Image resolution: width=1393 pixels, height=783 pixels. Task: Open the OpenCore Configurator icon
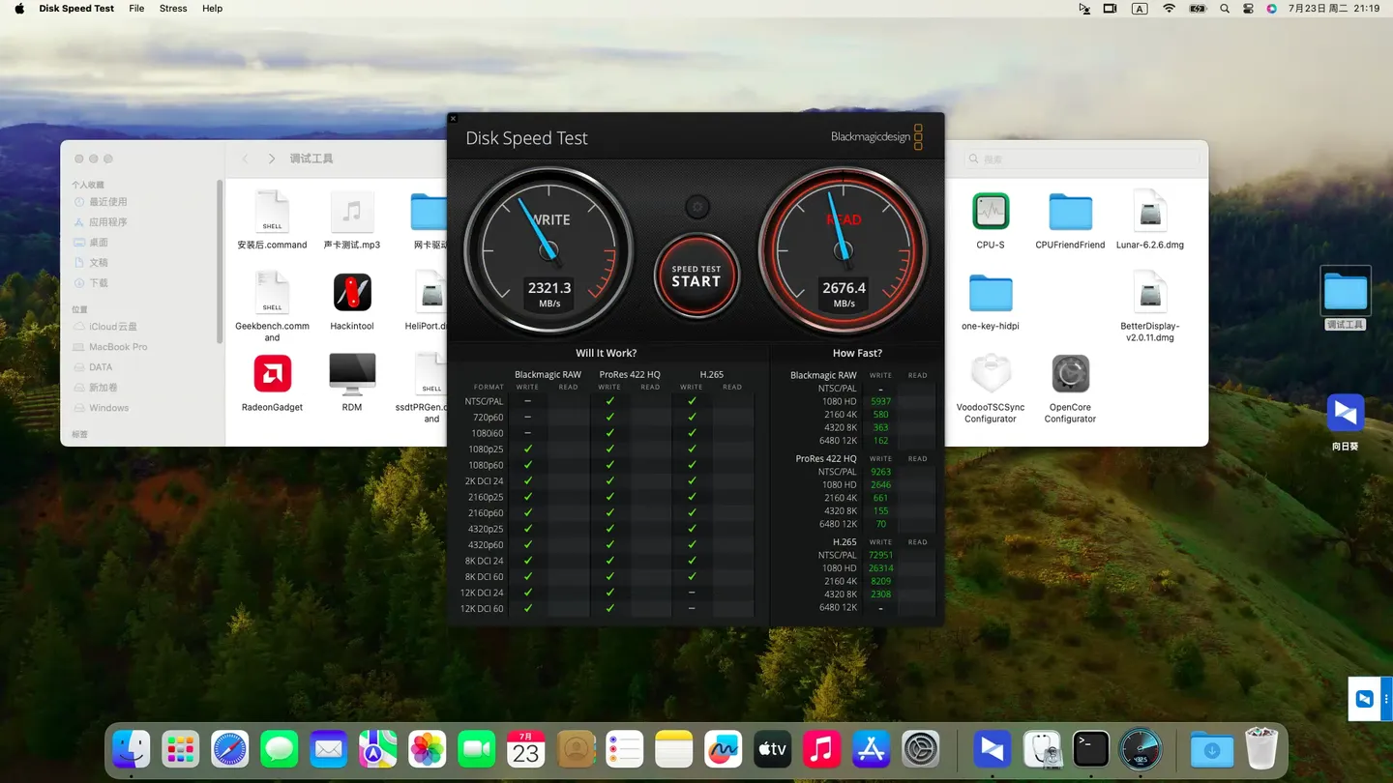click(x=1070, y=374)
